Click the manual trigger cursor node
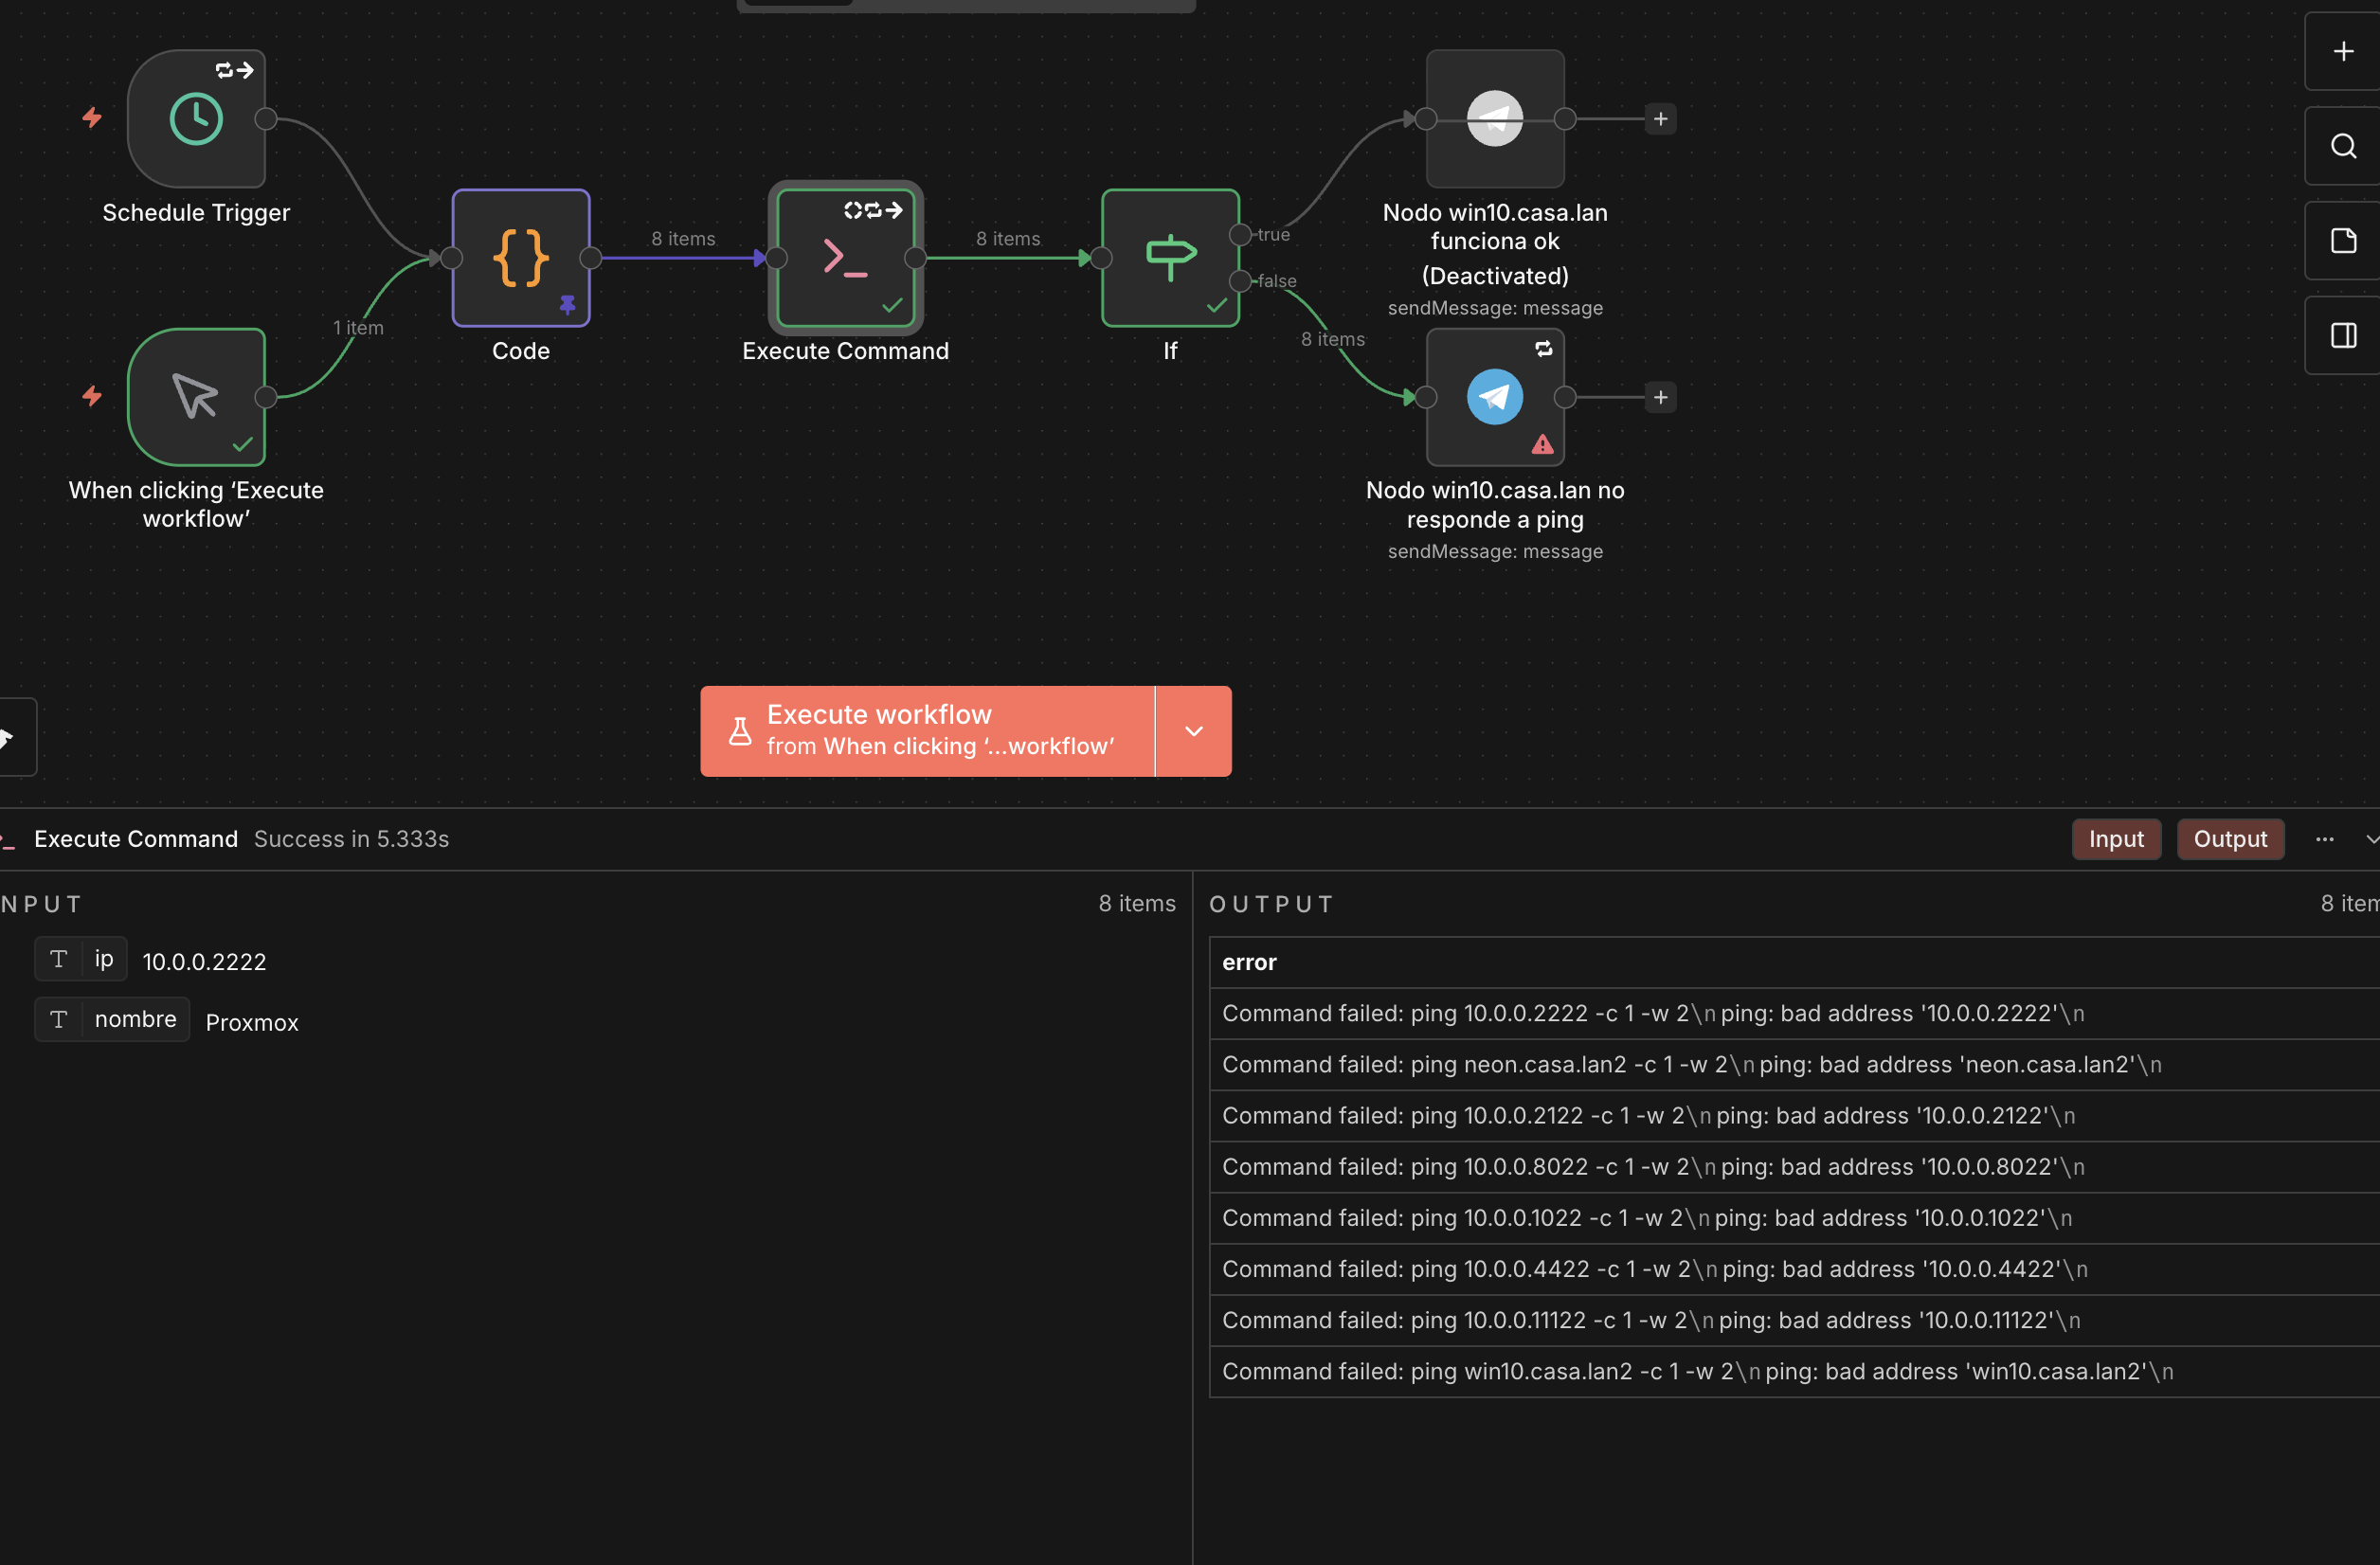Screen dimensions: 2380x1565 click(x=196, y=397)
